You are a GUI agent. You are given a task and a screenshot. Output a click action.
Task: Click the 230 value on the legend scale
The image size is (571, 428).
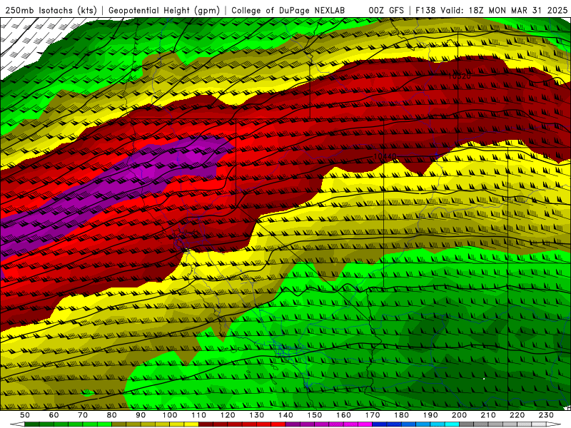pyautogui.click(x=546, y=415)
